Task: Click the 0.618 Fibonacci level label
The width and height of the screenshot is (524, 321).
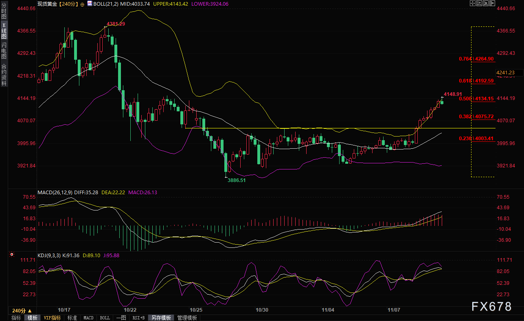Action: coord(476,81)
